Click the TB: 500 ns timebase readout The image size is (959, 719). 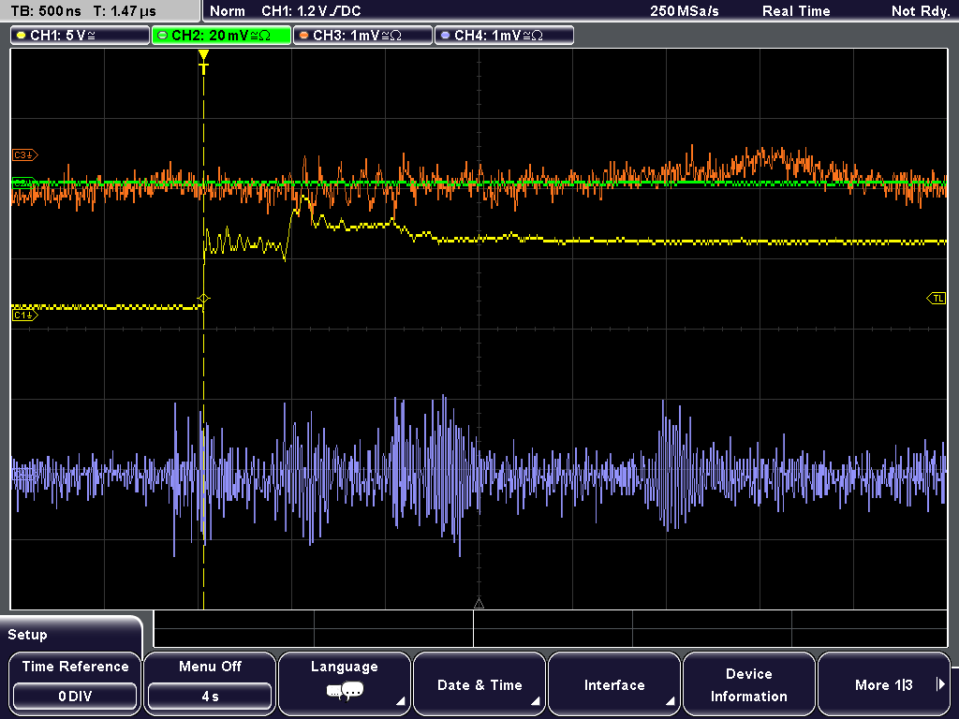(47, 11)
